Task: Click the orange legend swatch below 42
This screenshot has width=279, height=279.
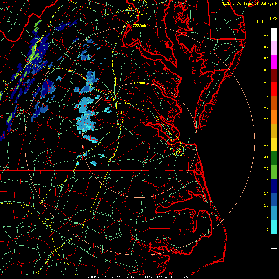Action: [x=274, y=117]
